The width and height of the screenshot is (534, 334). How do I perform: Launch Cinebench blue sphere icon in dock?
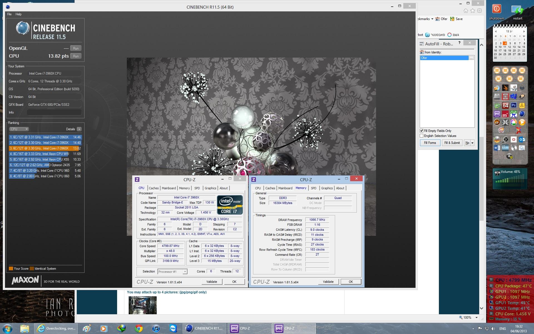click(522, 114)
